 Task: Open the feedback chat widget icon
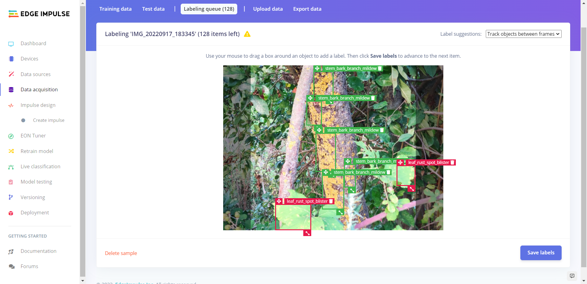point(572,276)
